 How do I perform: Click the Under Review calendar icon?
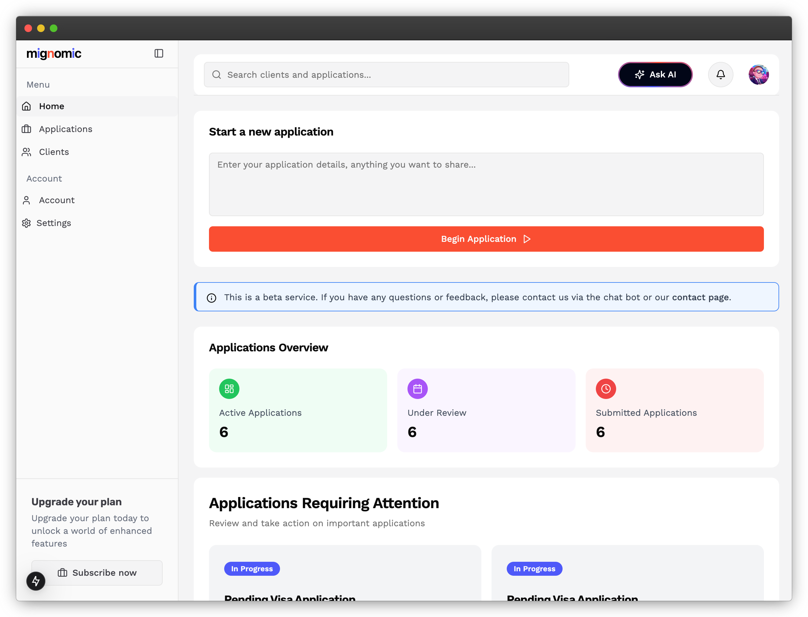click(x=418, y=389)
